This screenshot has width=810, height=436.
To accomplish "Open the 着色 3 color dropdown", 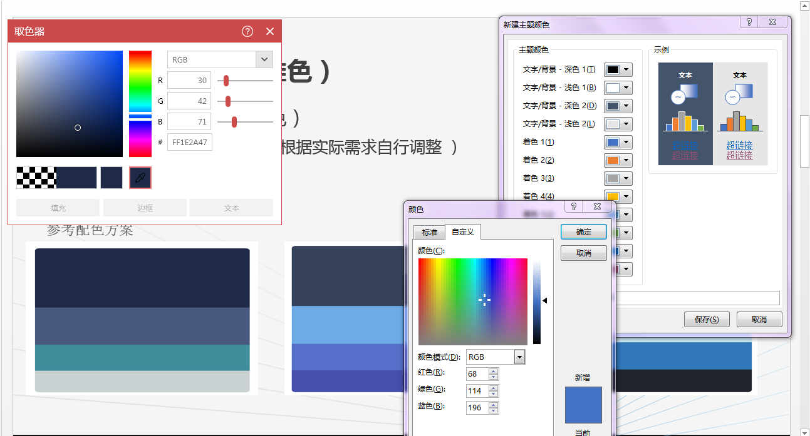I will pos(618,178).
